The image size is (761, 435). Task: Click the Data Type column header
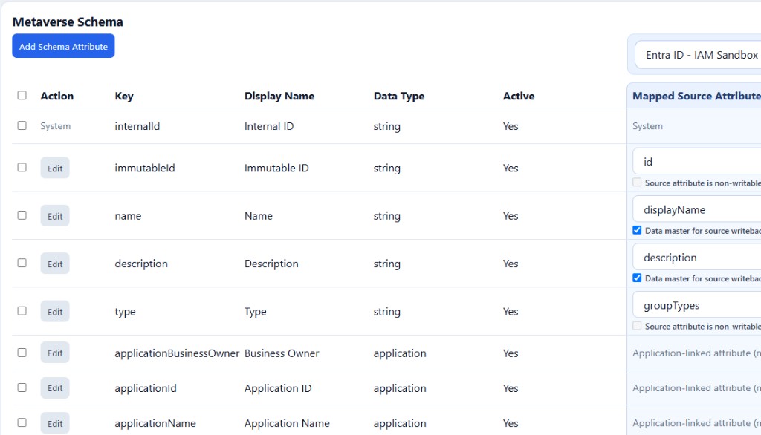point(399,96)
